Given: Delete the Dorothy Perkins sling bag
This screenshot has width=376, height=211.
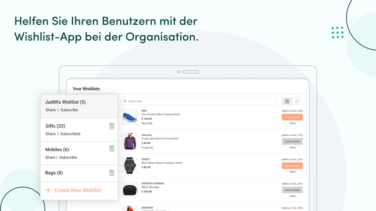Looking at the screenshot, I should pyautogui.click(x=293, y=196).
